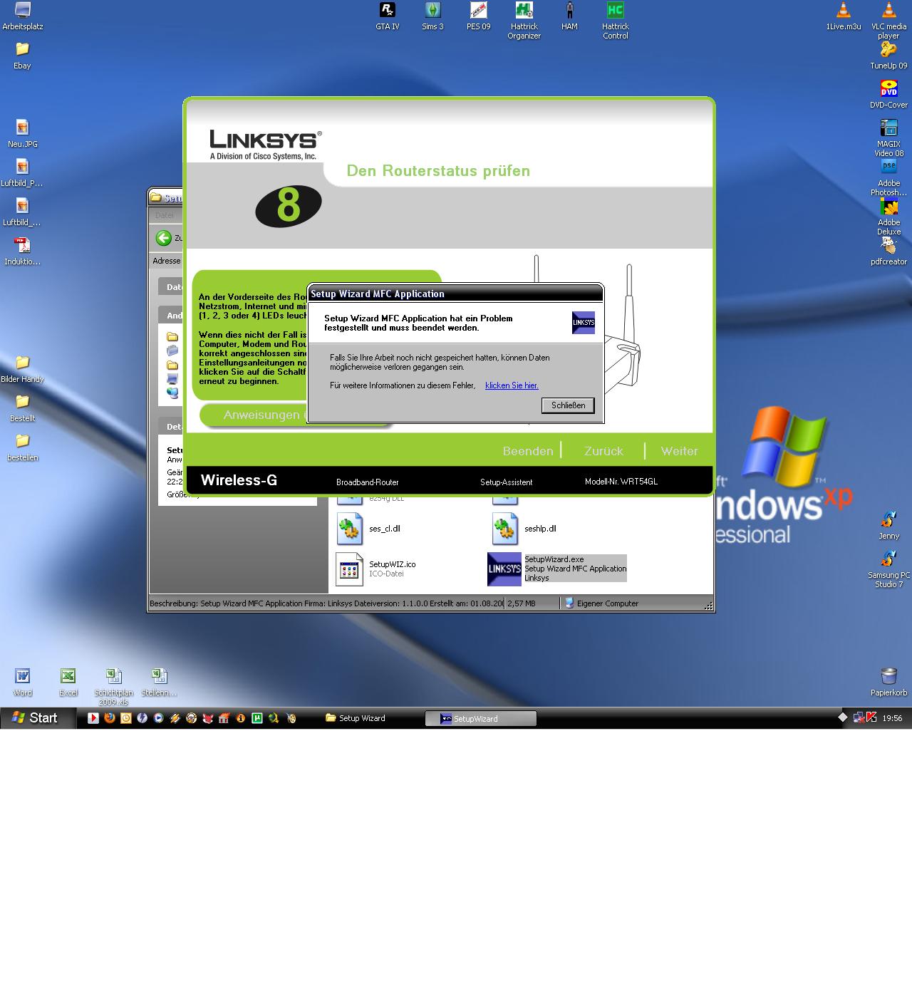Select the bestellen folder on desktop
Viewport: 912px width, 1006px height.
pyautogui.click(x=23, y=447)
